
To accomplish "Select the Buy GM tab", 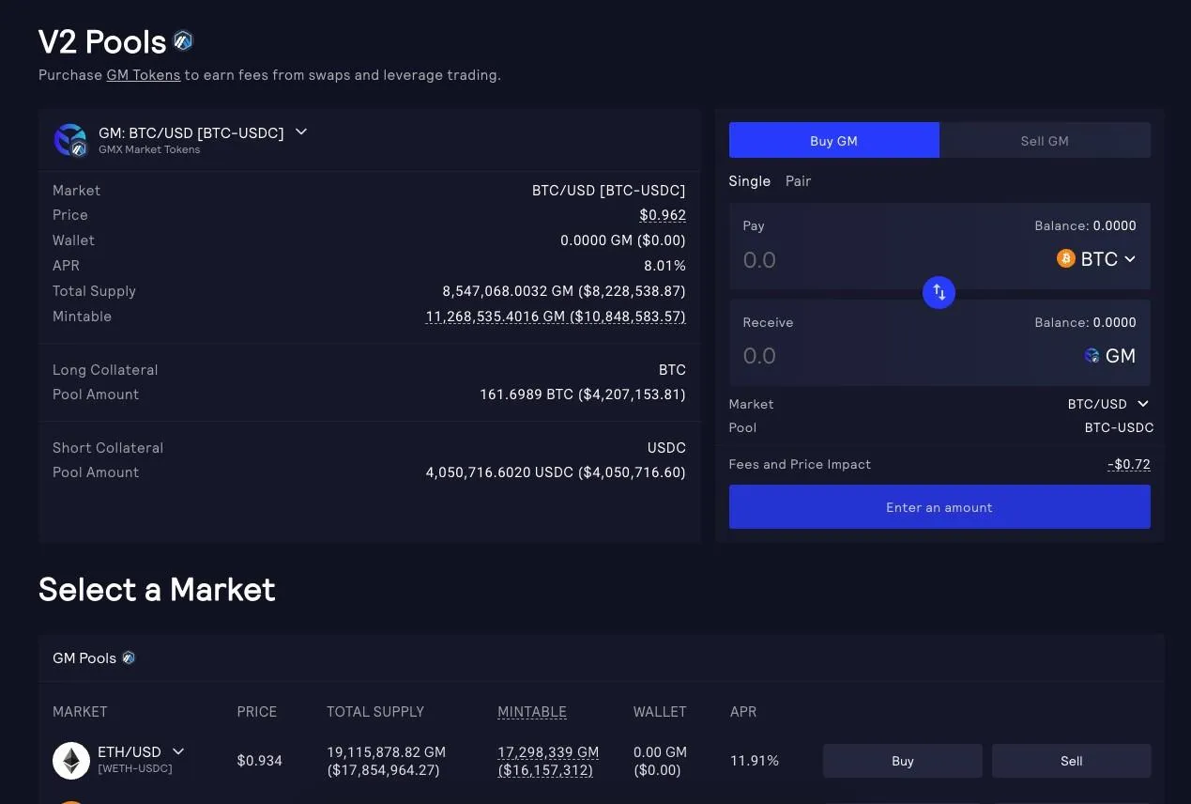I will (833, 140).
